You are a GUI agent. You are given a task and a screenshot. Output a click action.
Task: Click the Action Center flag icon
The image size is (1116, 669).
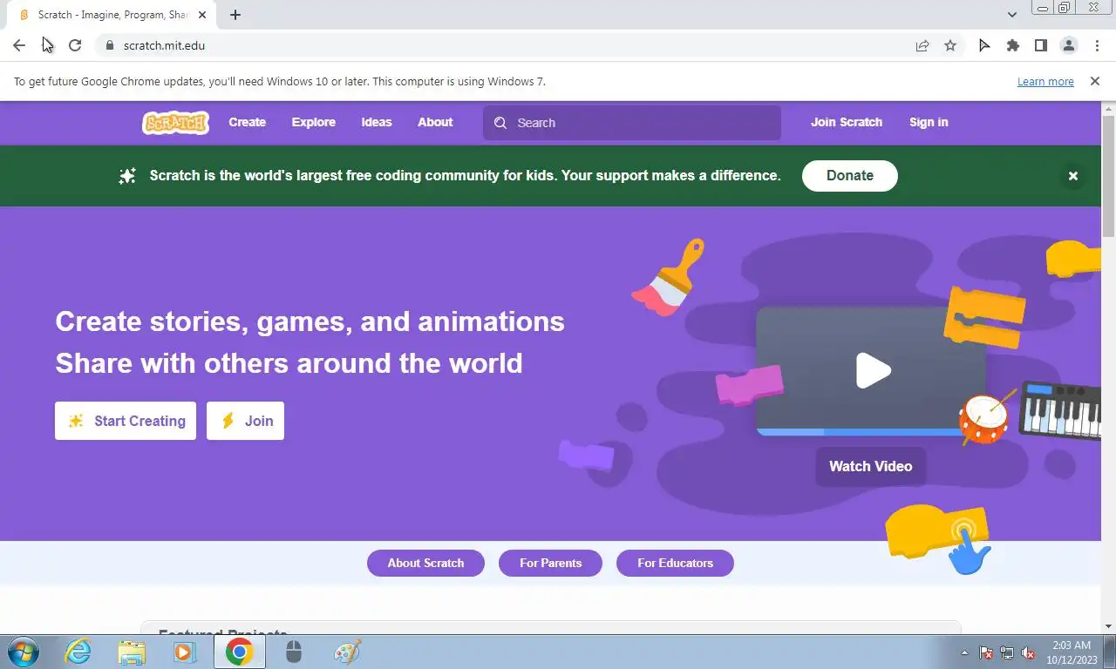pos(986,652)
